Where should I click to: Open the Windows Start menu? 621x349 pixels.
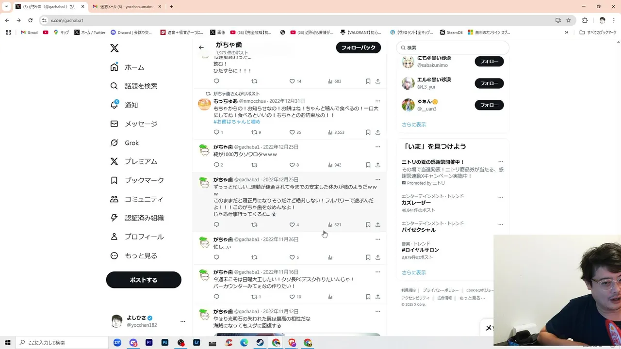pyautogui.click(x=8, y=343)
